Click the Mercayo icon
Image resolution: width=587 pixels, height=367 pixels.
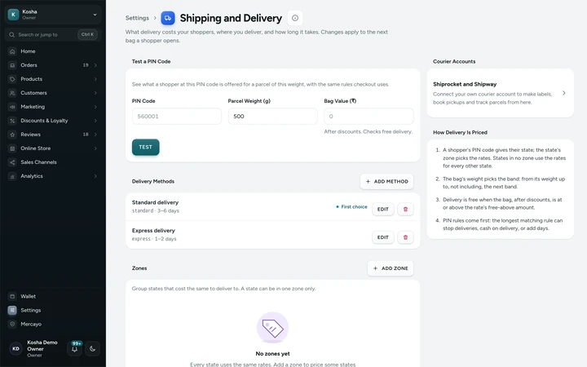coord(12,324)
